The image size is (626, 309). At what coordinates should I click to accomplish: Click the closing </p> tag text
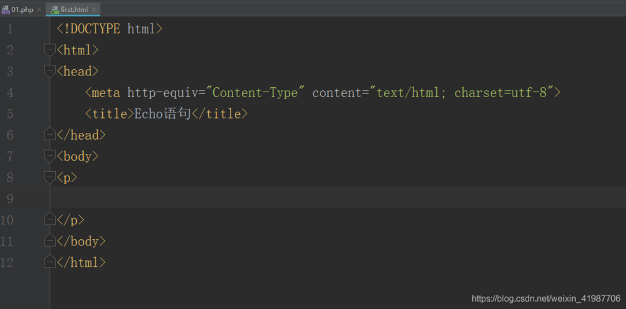click(x=71, y=220)
